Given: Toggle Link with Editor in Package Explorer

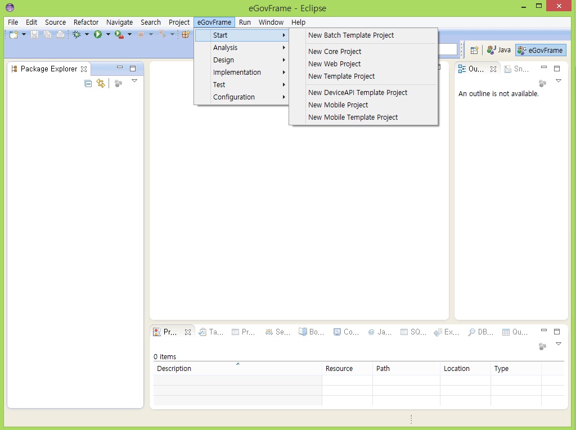Looking at the screenshot, I should [x=101, y=83].
